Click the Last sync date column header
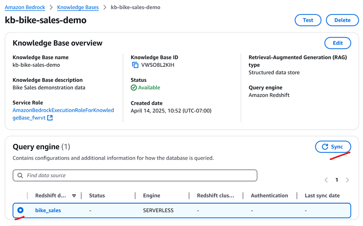 (x=322, y=196)
